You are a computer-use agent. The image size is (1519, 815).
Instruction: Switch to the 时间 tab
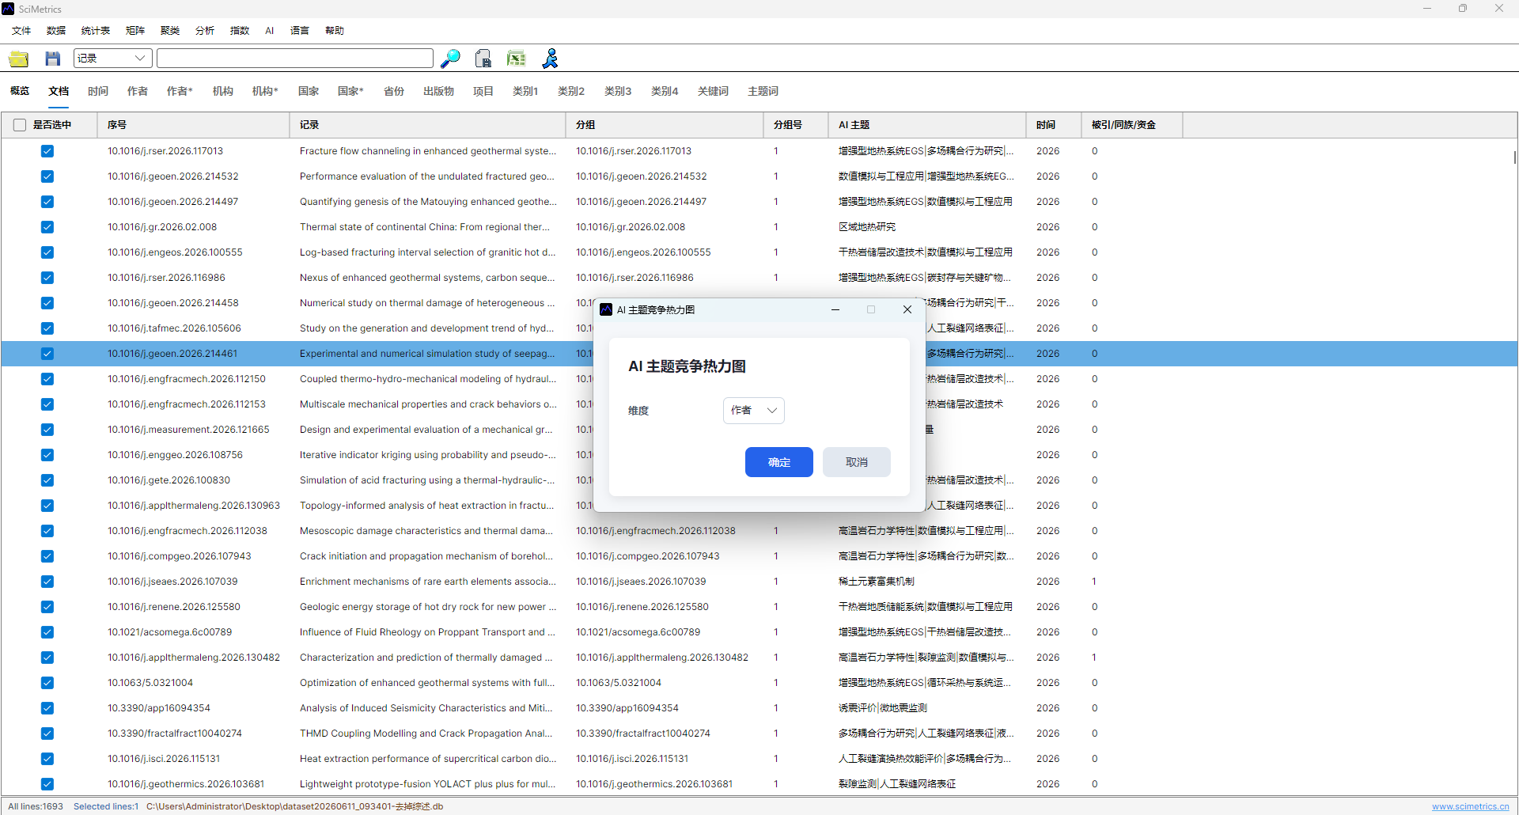tap(98, 91)
